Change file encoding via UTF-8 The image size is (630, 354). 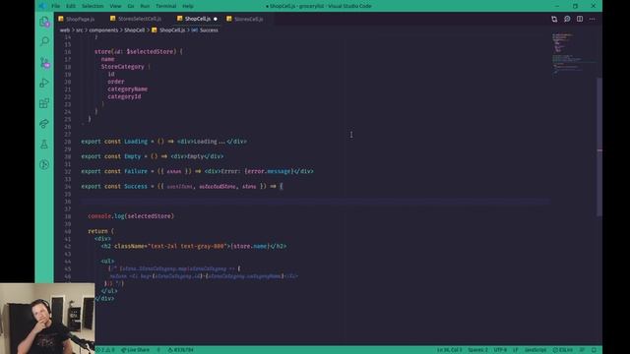(500, 350)
